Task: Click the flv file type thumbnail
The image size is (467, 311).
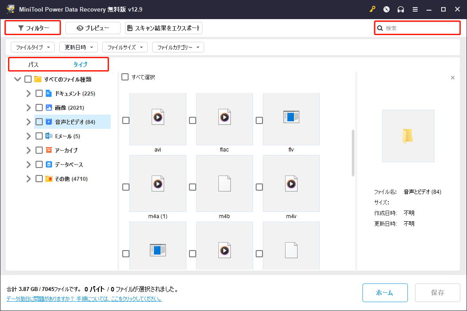Action: pos(291,119)
